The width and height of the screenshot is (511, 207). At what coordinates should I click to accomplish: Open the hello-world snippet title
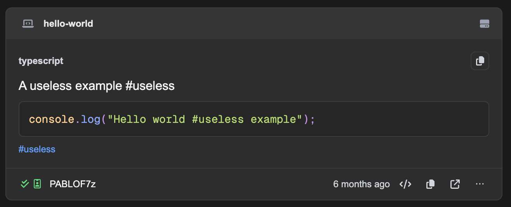[x=68, y=24]
